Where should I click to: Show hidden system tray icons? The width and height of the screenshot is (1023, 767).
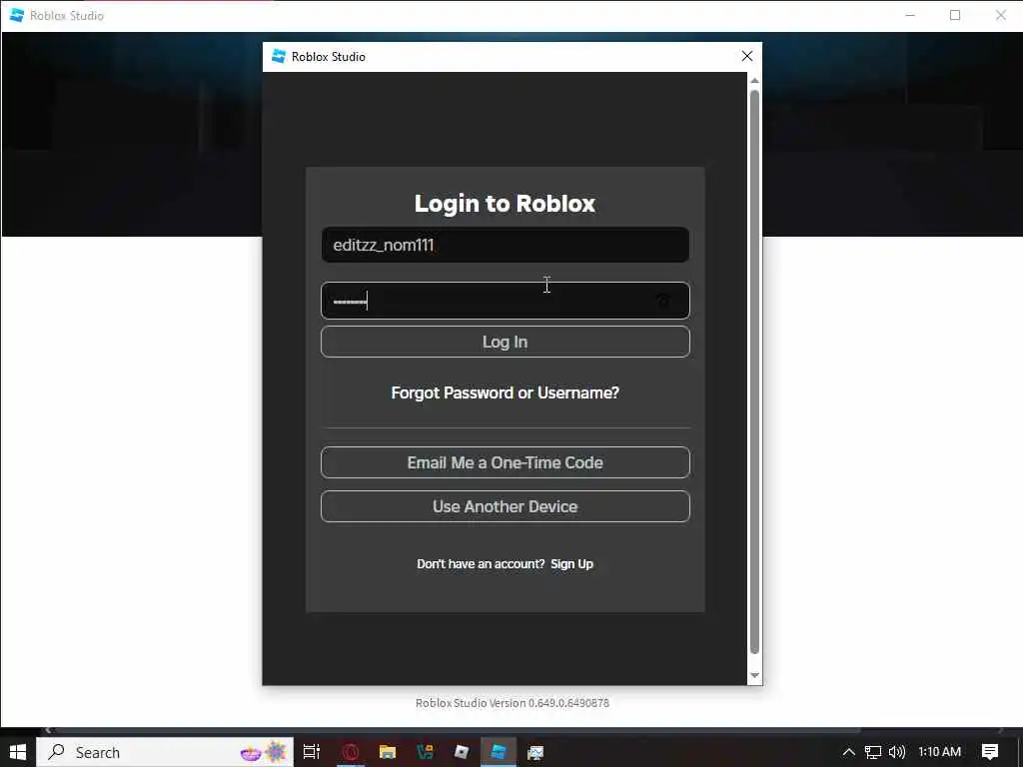(849, 752)
